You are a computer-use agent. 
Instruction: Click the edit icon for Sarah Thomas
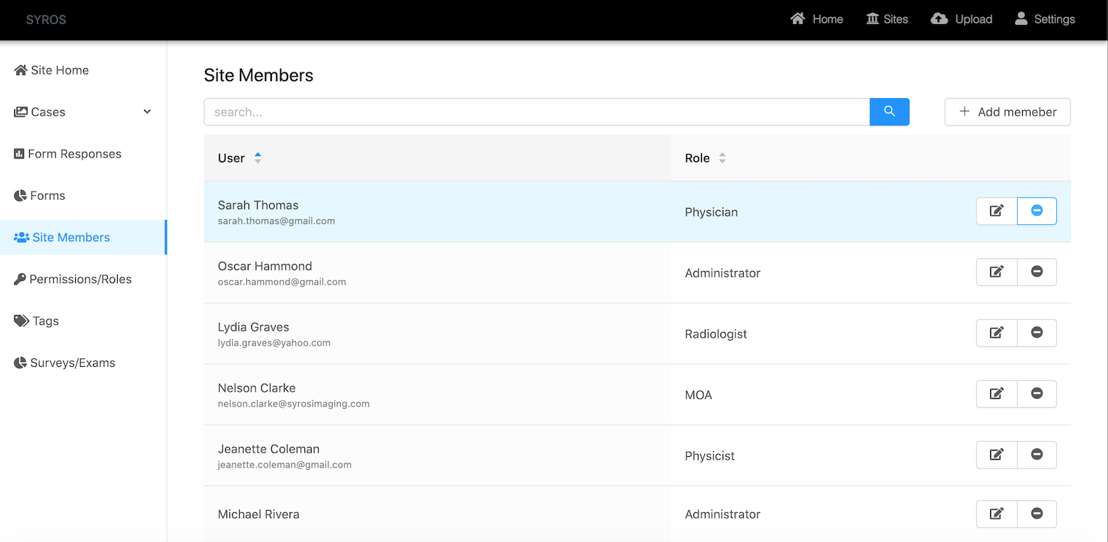(997, 211)
